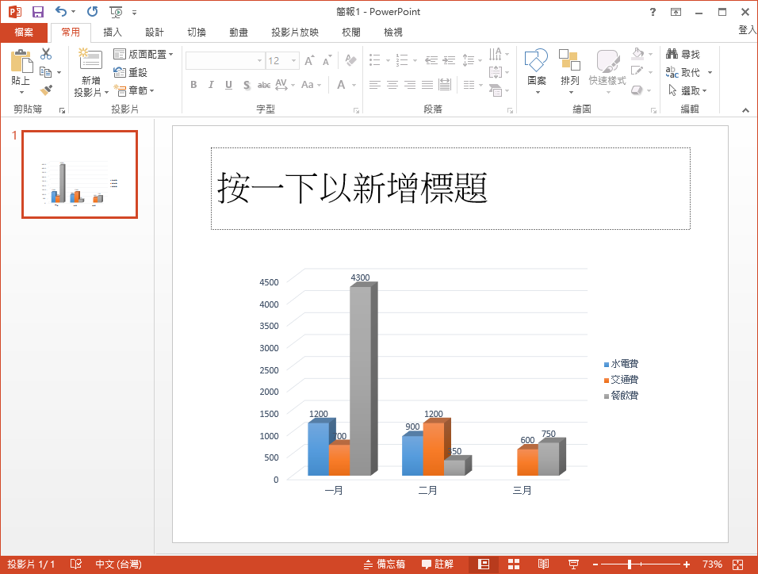Select slide 1 thumbnail in the pane
The image size is (758, 574).
[79, 174]
